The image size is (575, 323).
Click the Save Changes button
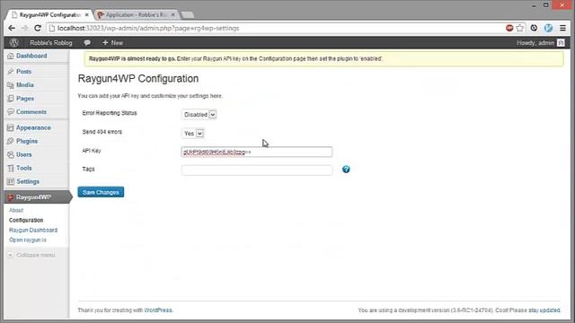coord(101,192)
